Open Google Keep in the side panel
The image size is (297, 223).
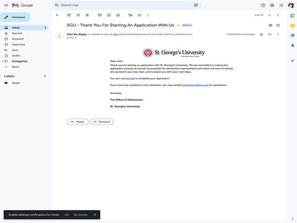point(293,25)
